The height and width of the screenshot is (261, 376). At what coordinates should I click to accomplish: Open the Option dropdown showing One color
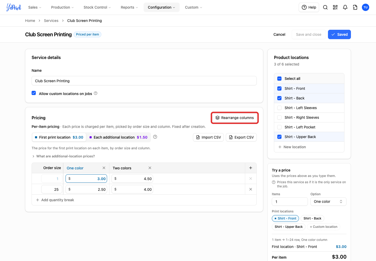[x=328, y=201]
